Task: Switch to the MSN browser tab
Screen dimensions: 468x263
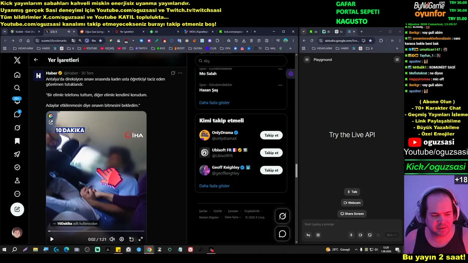Action: 199,32
